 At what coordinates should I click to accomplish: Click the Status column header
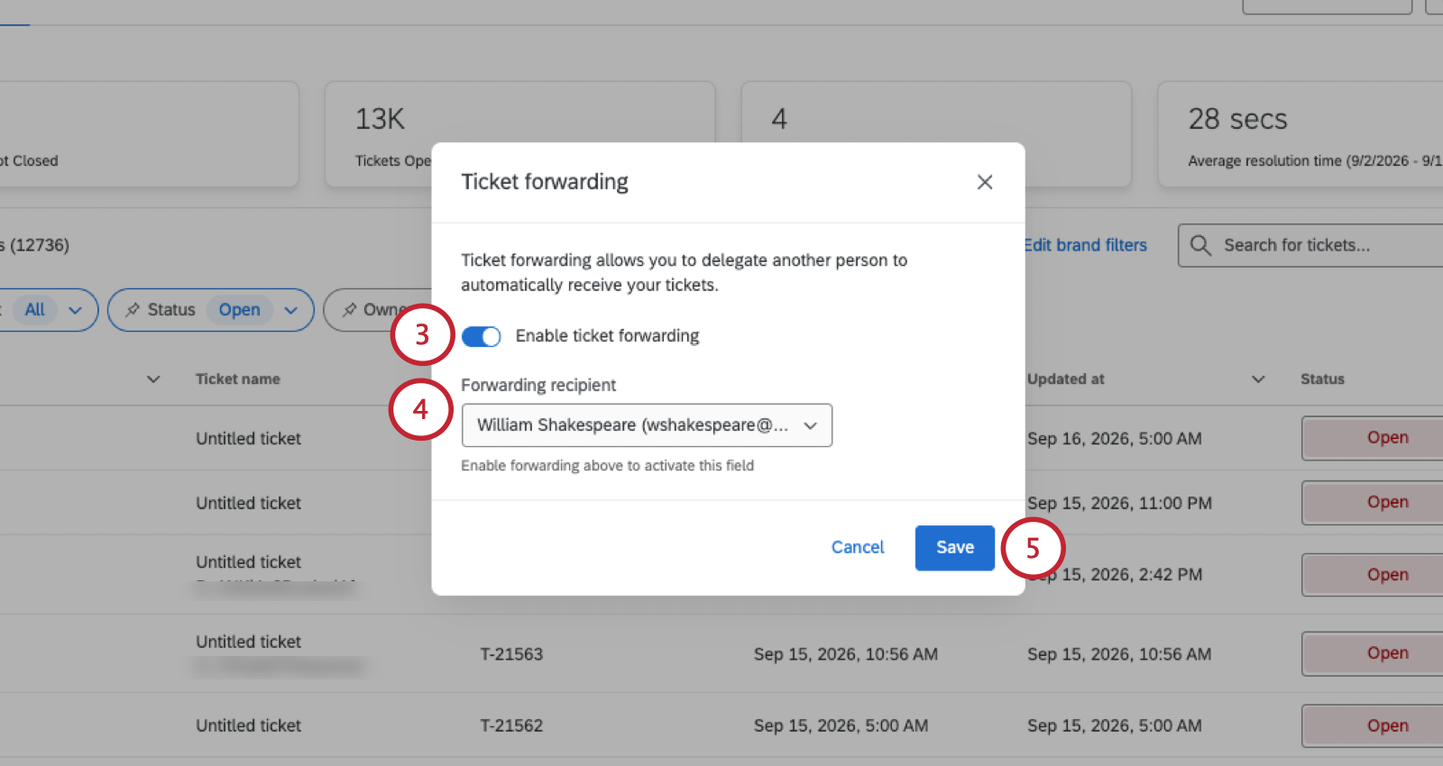pos(1322,379)
